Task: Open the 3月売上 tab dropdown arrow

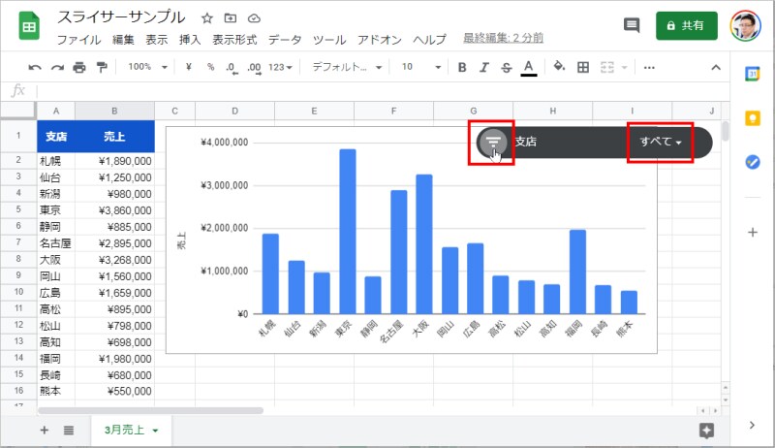Action: point(155,431)
